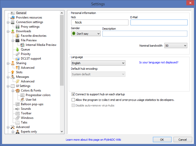Viewport: 196px width, 146px height.
Task: Open the Language dropdown set to English
Action: [x=98, y=63]
